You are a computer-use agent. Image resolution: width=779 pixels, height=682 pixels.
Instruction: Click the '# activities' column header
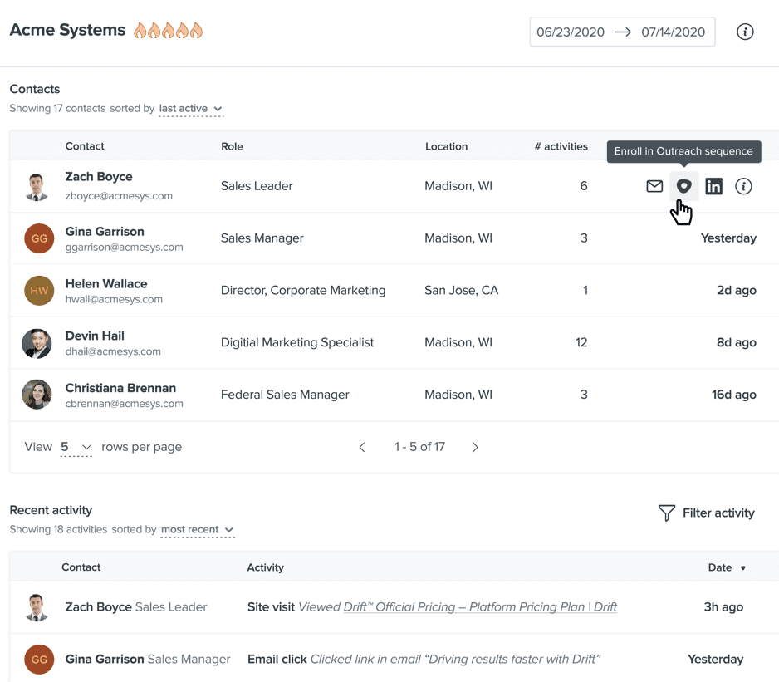(x=561, y=146)
